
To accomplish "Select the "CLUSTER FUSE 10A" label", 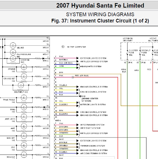I will tap(133, 53).
